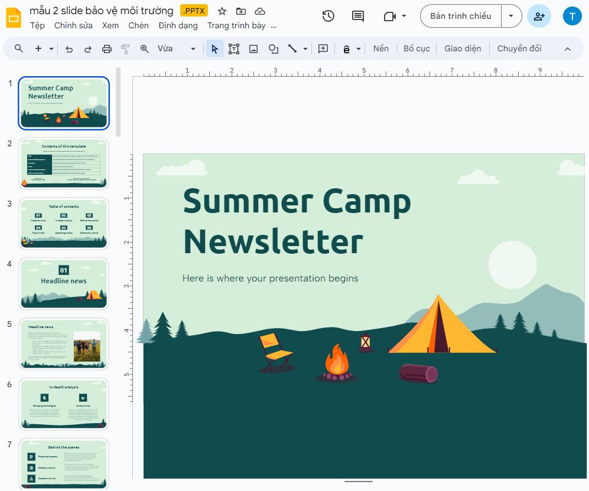Open the Chèn menu
Image resolution: width=589 pixels, height=491 pixels.
(138, 25)
